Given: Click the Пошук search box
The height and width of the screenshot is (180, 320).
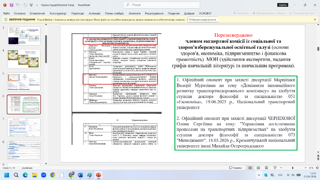Looking at the screenshot, I should (151, 5).
